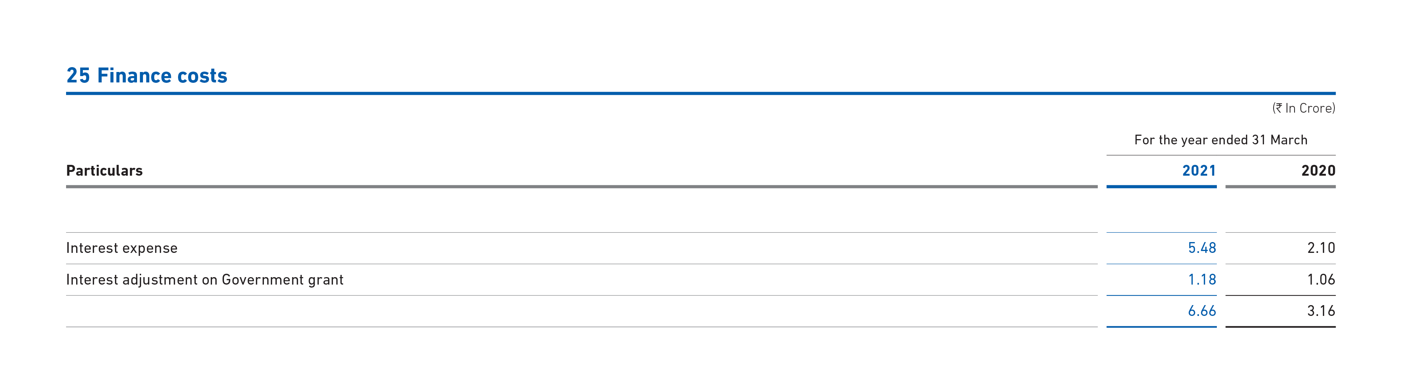The height and width of the screenshot is (392, 1402).
Task: Click the '25 Finance costs' heading
Action: pos(146,76)
